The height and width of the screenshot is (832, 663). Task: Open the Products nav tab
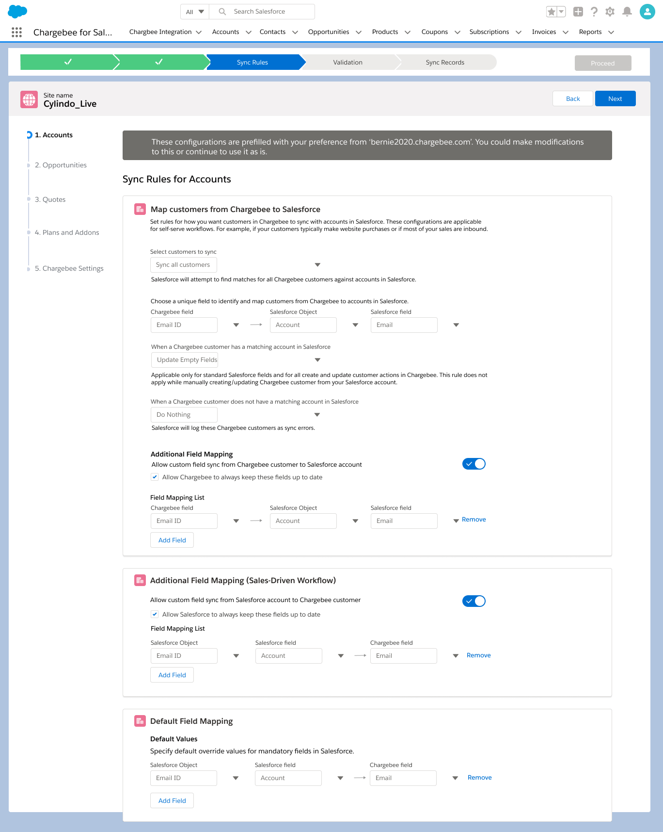(385, 32)
